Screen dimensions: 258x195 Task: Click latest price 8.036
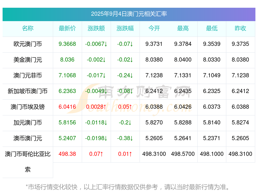pos(67,60)
